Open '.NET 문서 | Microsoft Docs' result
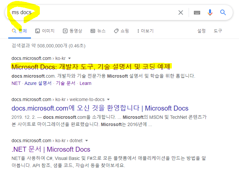 (51, 149)
